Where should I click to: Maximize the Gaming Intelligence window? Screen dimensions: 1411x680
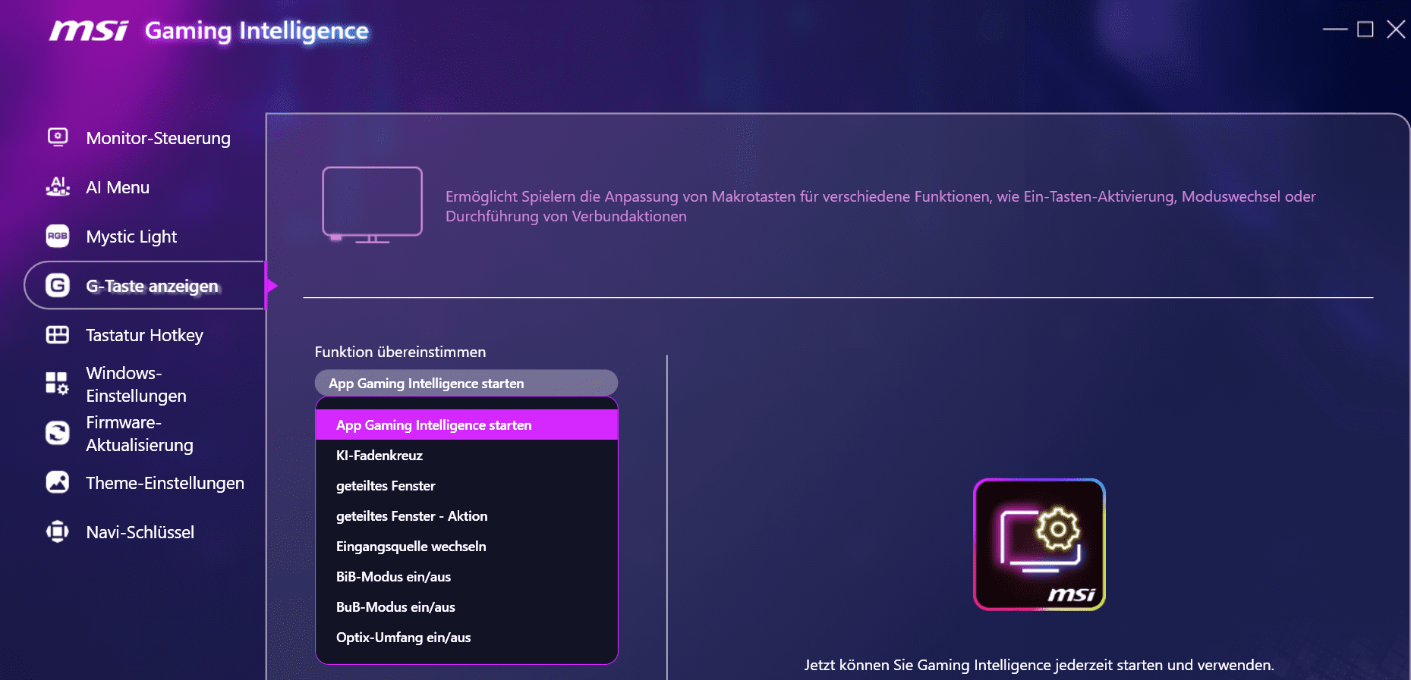tap(1365, 30)
